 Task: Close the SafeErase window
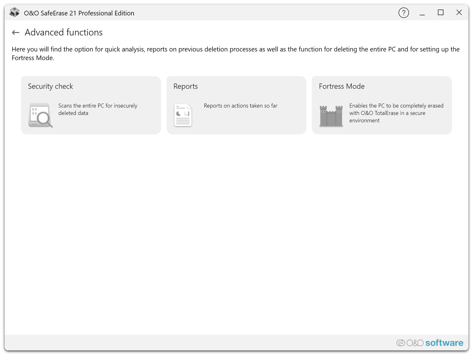click(459, 13)
